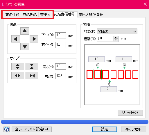
Task: Increase height with vertical expand icon
Action: (18, 66)
